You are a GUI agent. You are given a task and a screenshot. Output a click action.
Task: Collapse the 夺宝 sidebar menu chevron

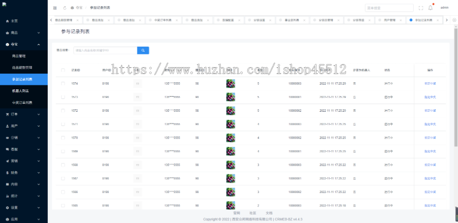pos(39,44)
